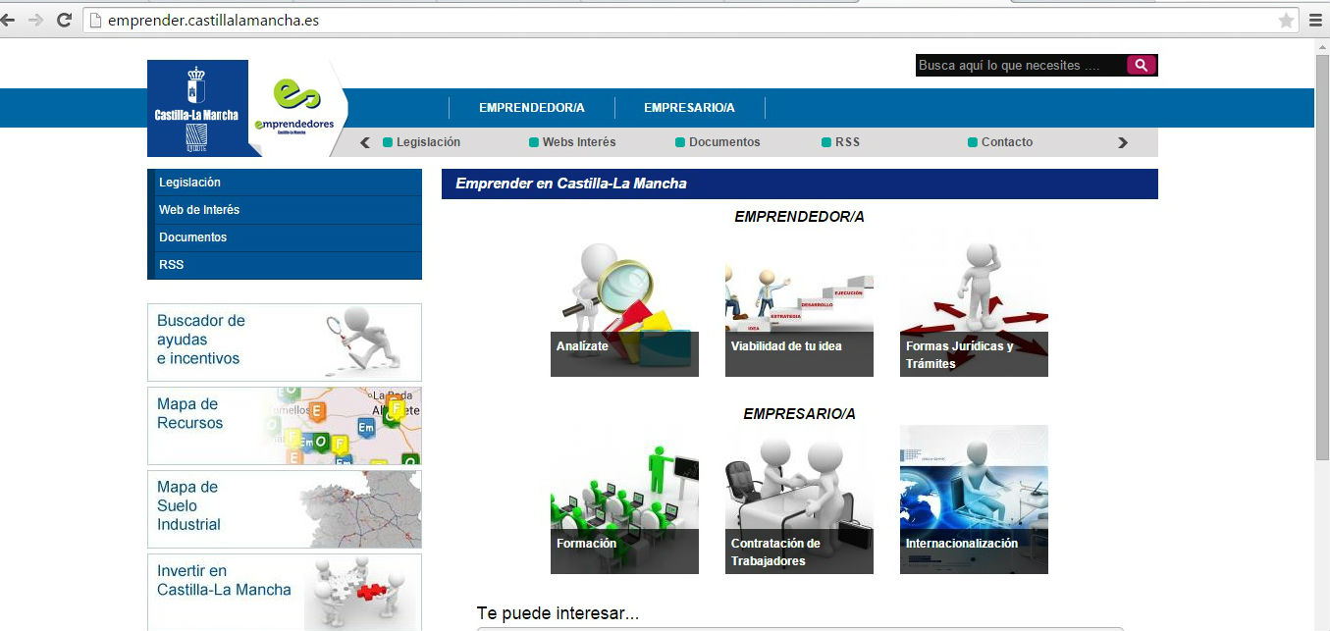Screen dimensions: 1330x631
Task: Click the magenta search magnifier button
Action: [x=1142, y=66]
